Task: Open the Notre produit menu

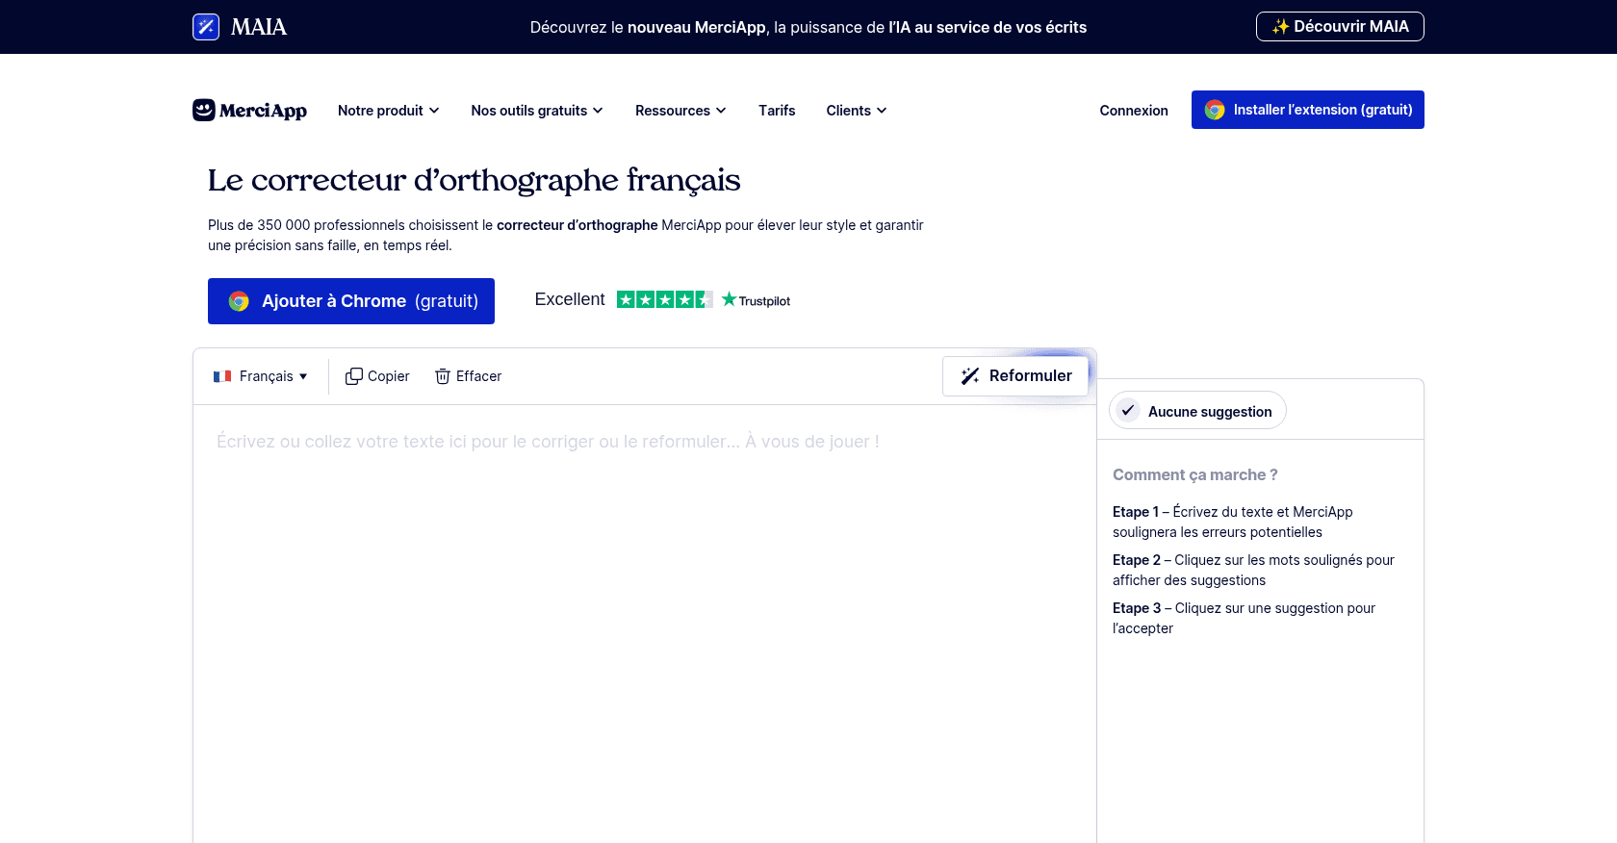Action: (x=389, y=111)
